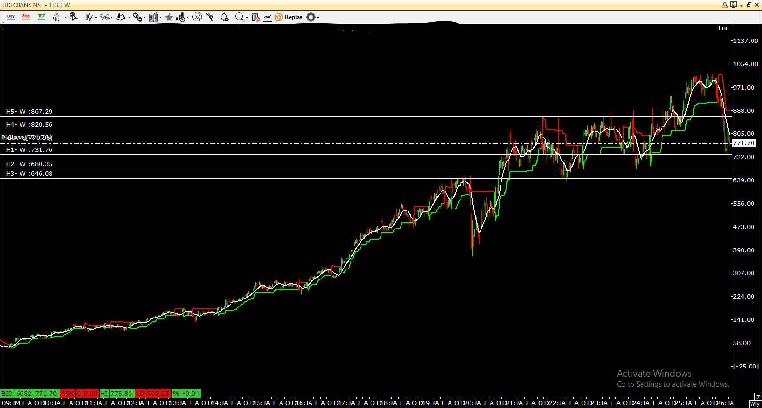Click the chain link icon

coord(137,17)
